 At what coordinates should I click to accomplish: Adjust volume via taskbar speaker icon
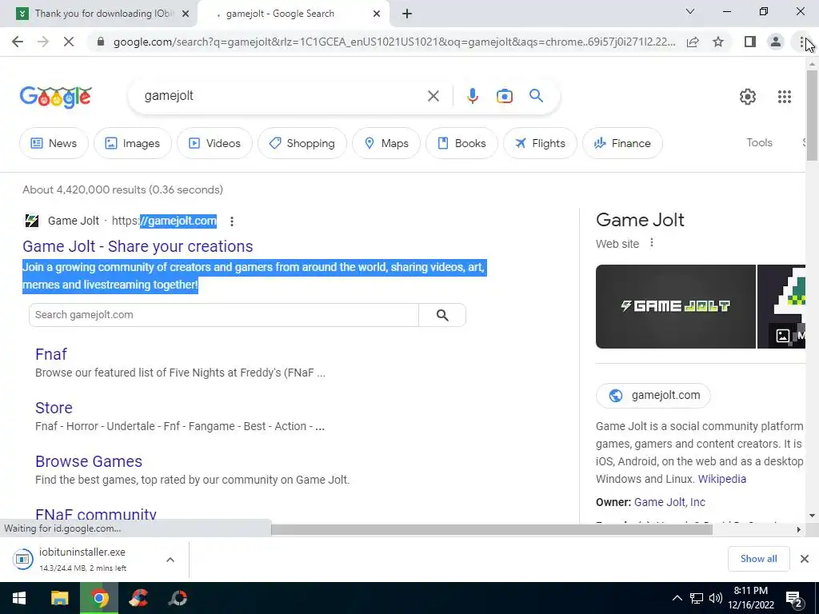716,598
